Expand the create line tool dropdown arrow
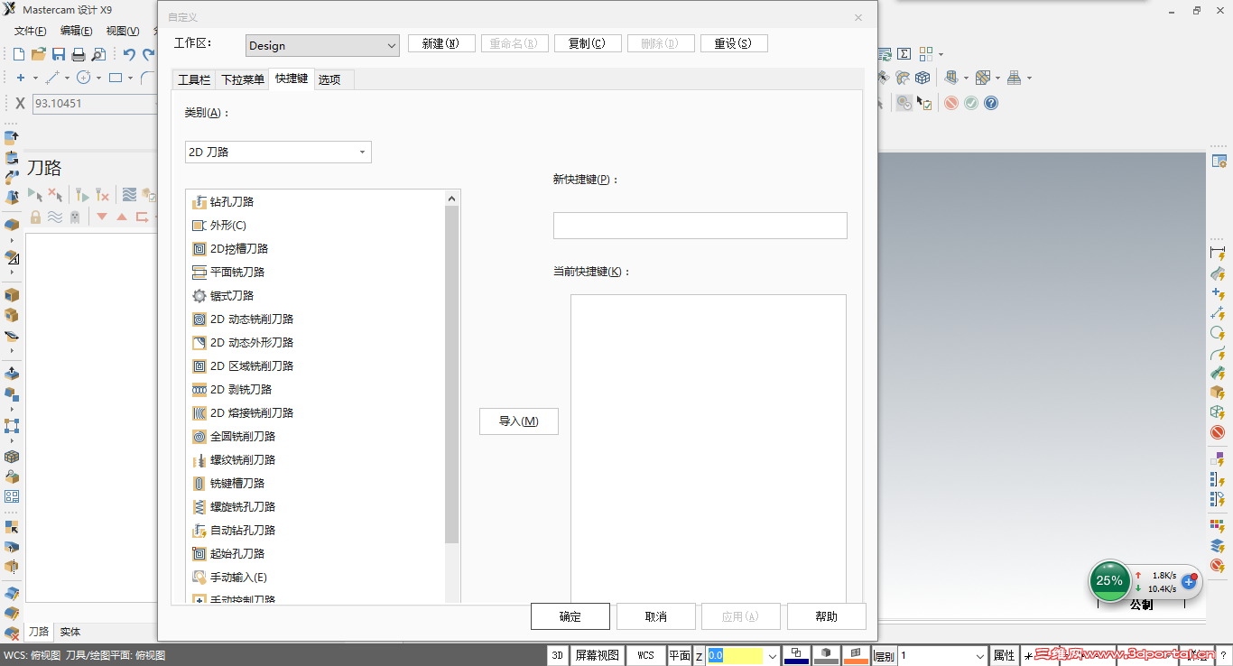Screen dimensions: 1233x666 pos(67,78)
